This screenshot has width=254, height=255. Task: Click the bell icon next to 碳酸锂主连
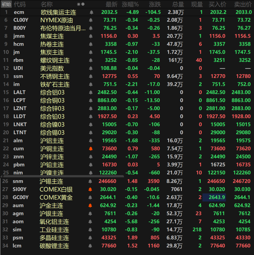pyautogui.click(x=90, y=246)
